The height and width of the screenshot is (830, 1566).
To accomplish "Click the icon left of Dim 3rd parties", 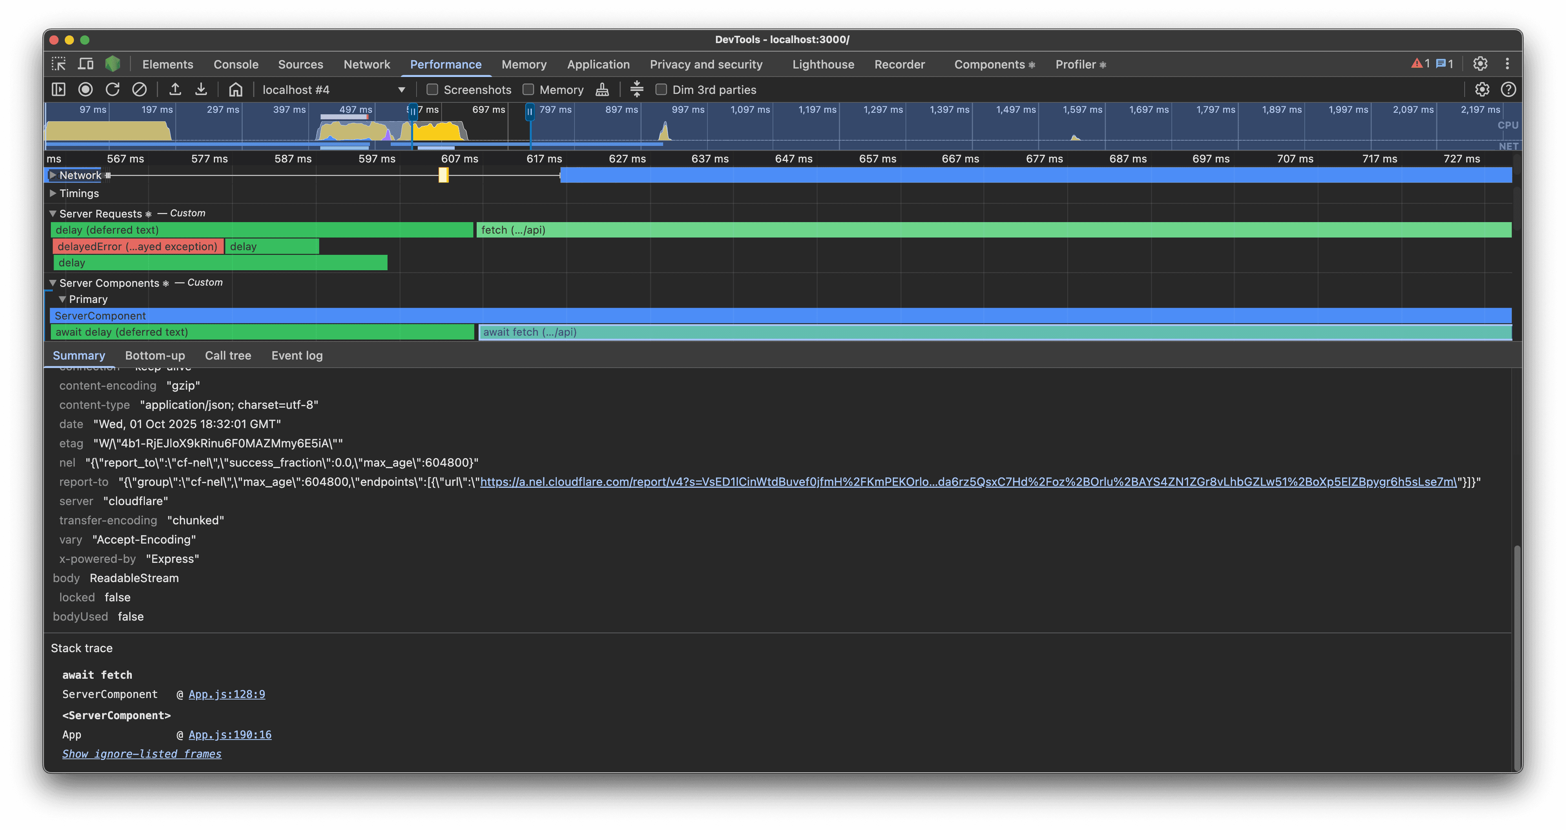I will coord(637,89).
